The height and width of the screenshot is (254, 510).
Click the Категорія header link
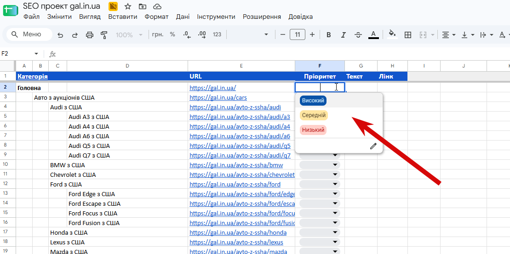click(x=33, y=77)
